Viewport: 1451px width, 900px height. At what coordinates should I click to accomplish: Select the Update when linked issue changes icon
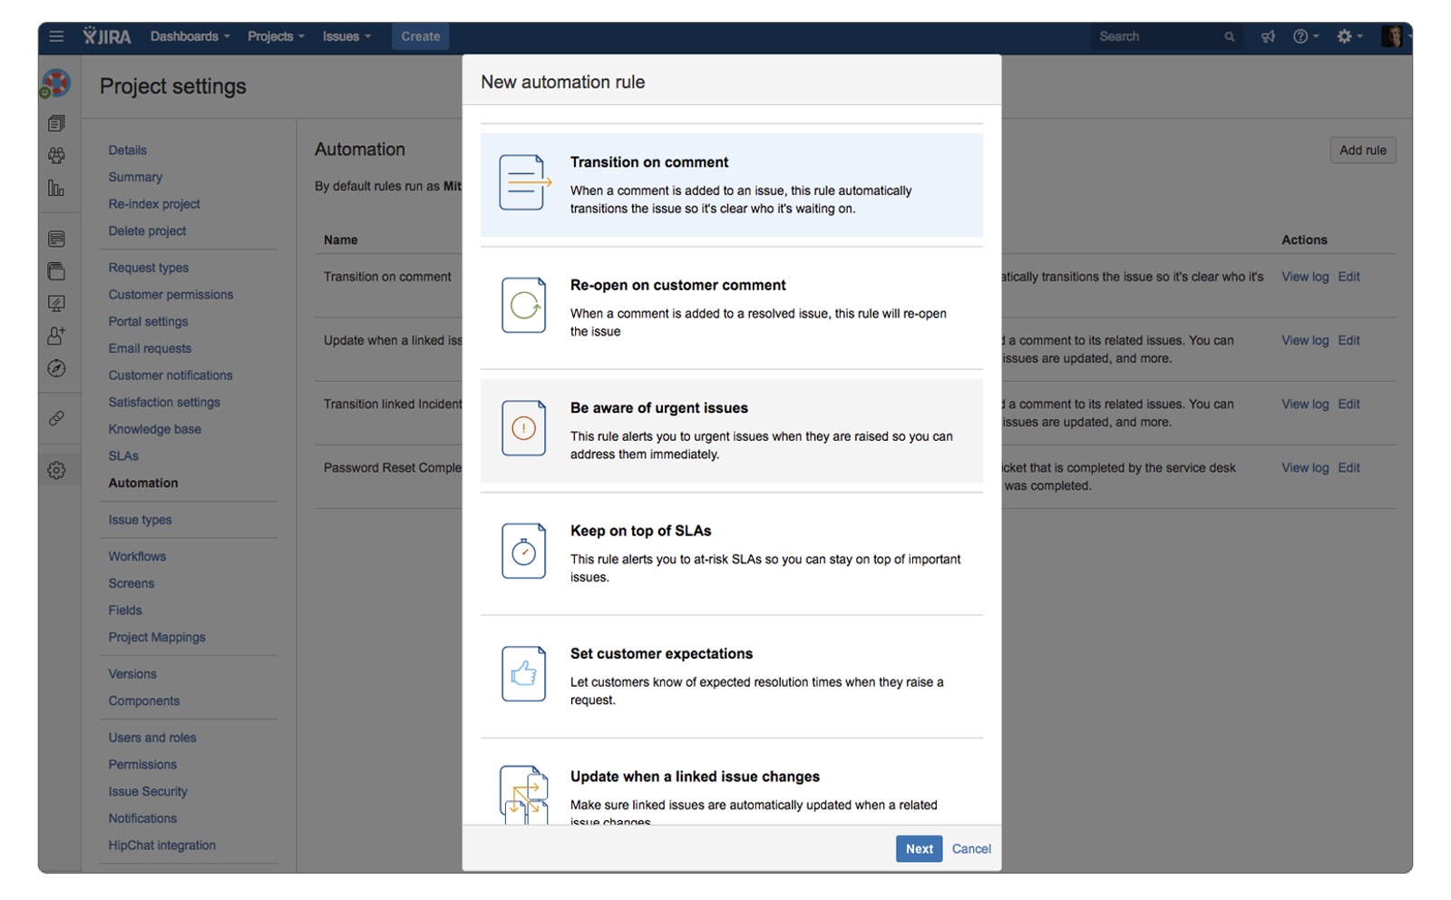pos(524,795)
